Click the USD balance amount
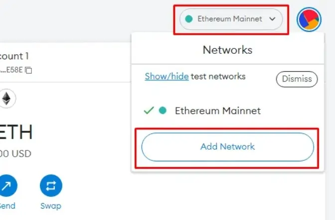Image resolution: width=335 pixels, height=220 pixels. pos(15,154)
